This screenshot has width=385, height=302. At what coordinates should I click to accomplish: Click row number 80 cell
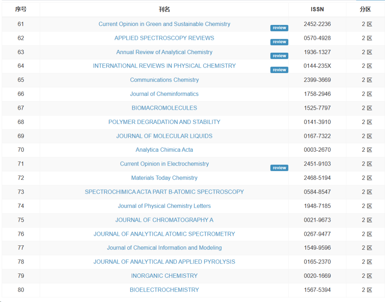click(x=21, y=290)
